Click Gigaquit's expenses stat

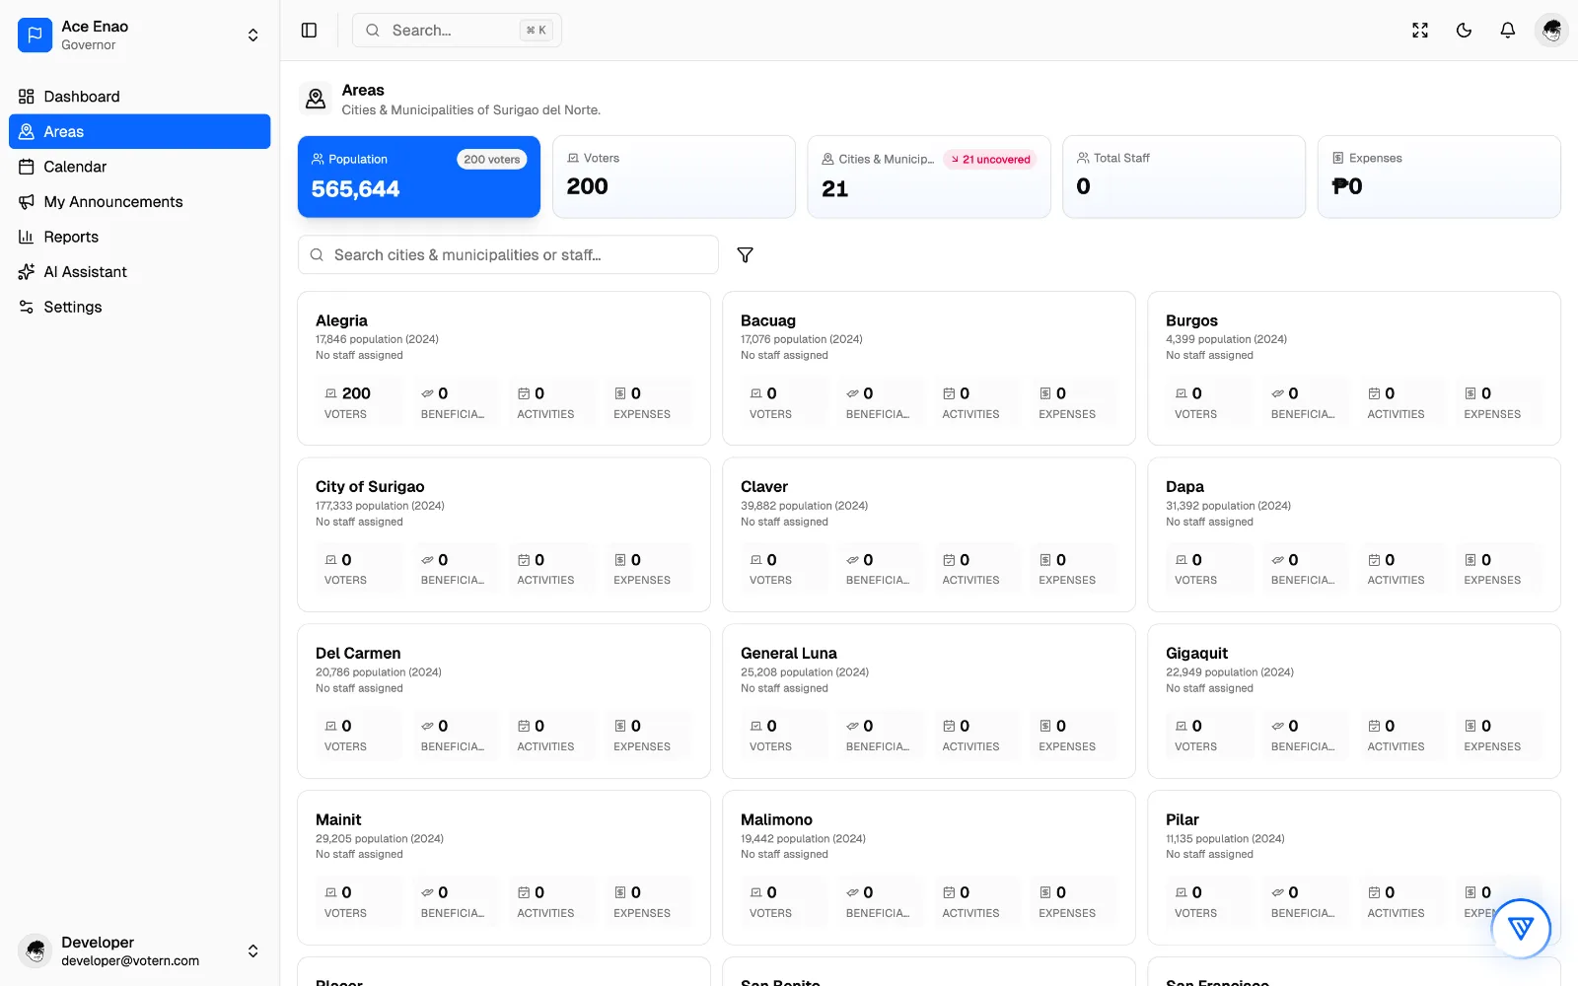point(1499,736)
